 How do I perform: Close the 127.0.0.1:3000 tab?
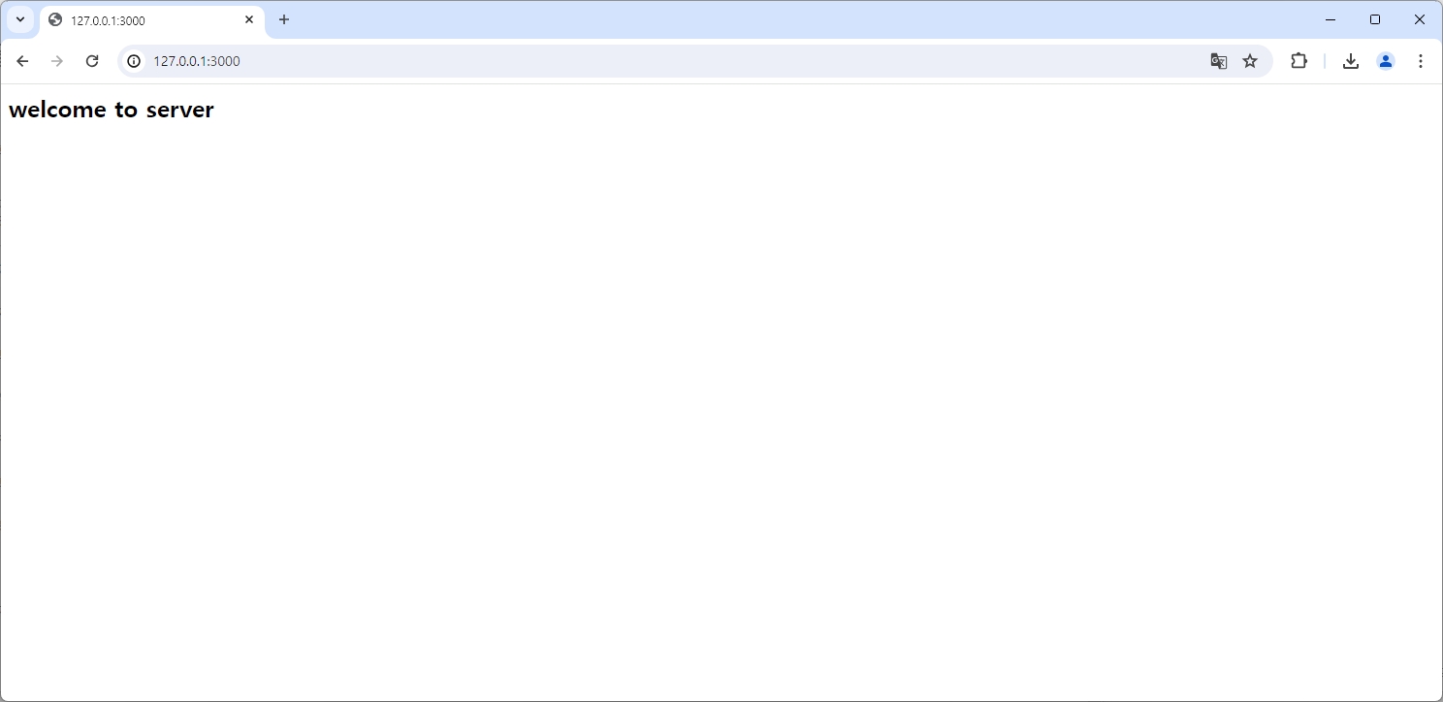[249, 19]
